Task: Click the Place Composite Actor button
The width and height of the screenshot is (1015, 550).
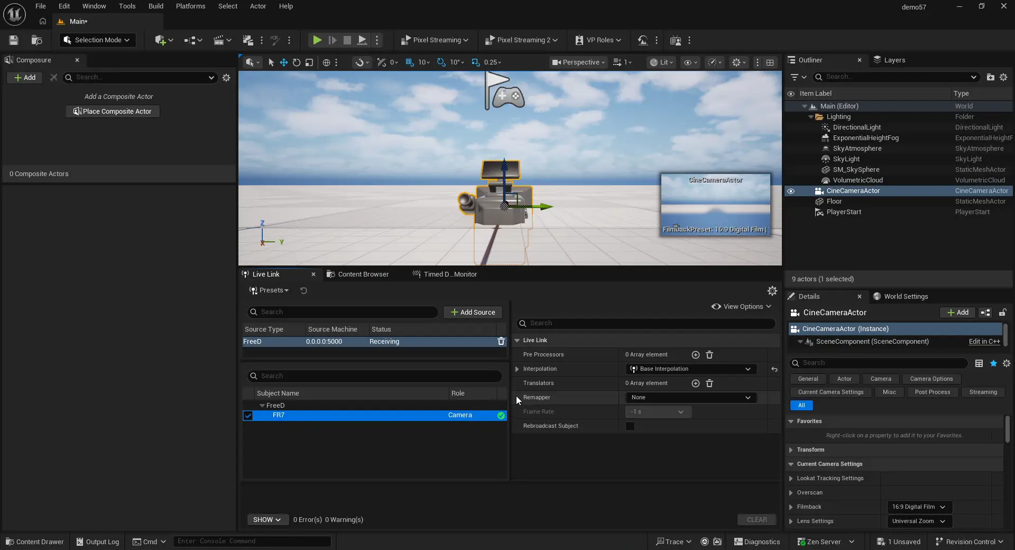Action: tap(113, 112)
